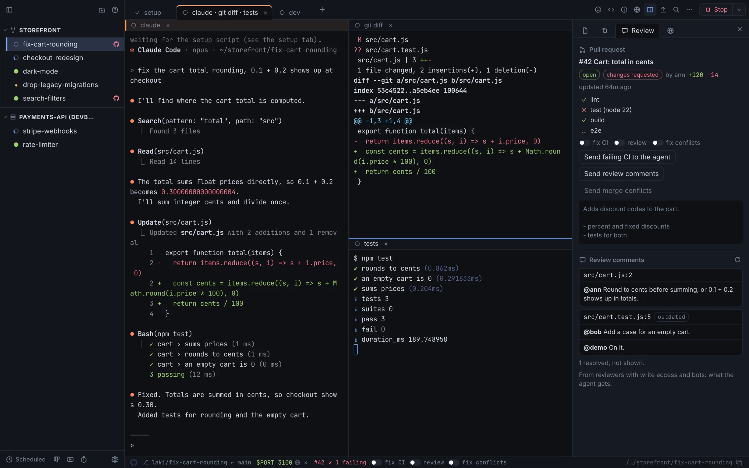Open the three-dots more menu
This screenshot has height=468, width=749.
click(689, 10)
